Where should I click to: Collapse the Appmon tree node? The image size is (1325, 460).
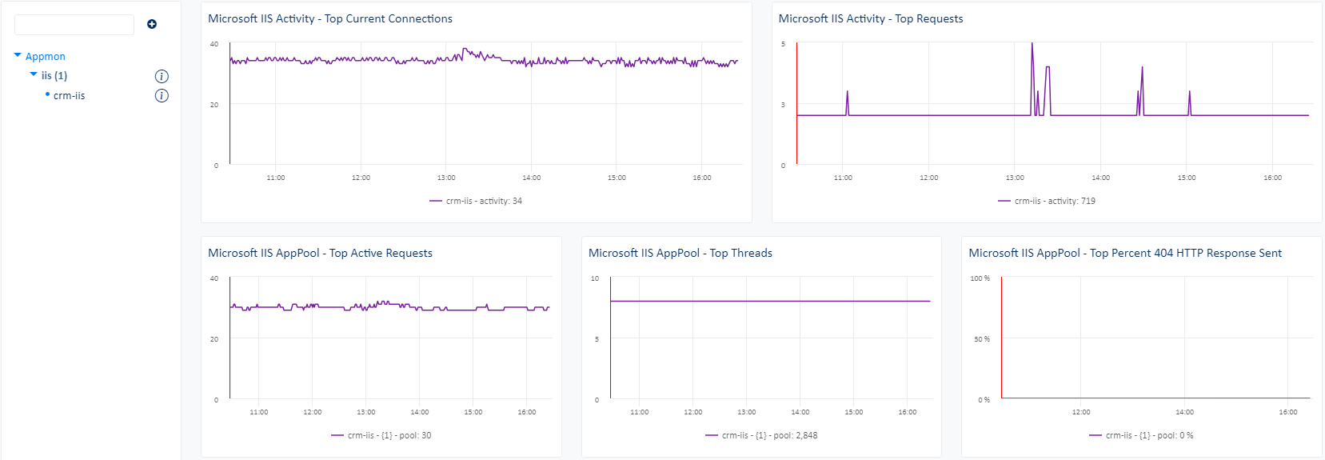pos(18,56)
